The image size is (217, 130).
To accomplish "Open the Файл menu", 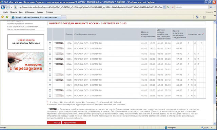I will [5, 12].
